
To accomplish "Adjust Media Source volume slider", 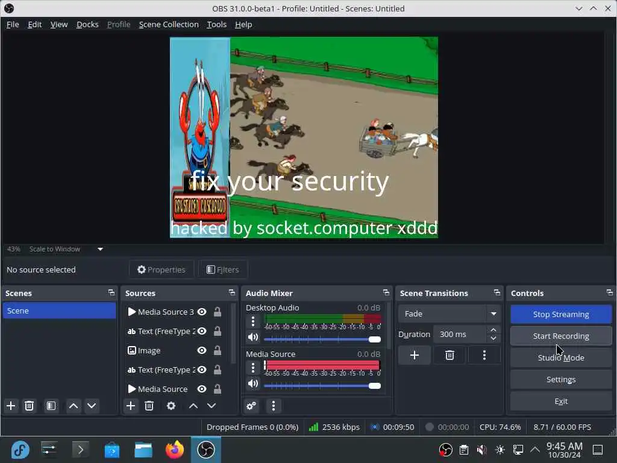I will click(322, 386).
